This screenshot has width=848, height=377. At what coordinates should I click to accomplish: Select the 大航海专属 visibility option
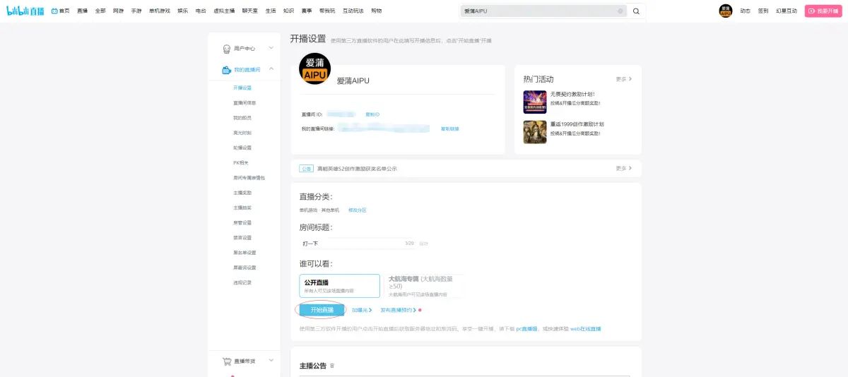pyautogui.click(x=423, y=286)
